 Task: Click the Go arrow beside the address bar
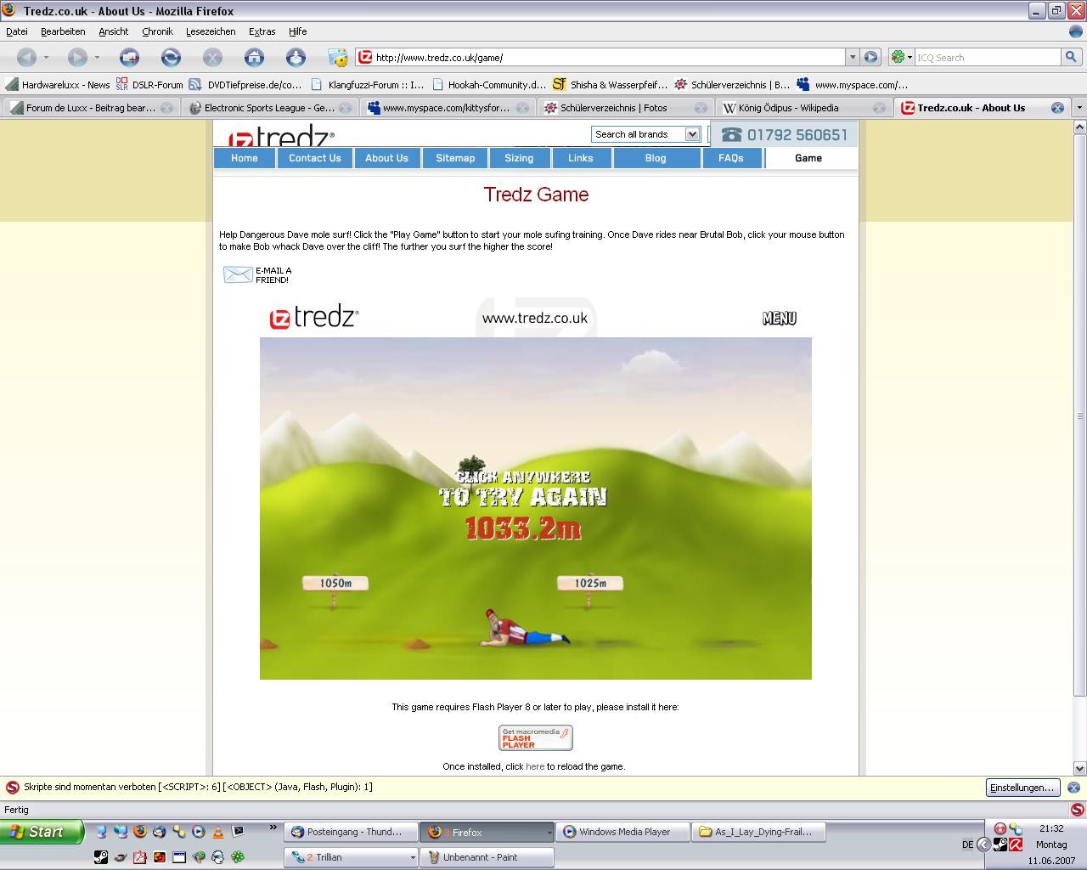coord(870,57)
